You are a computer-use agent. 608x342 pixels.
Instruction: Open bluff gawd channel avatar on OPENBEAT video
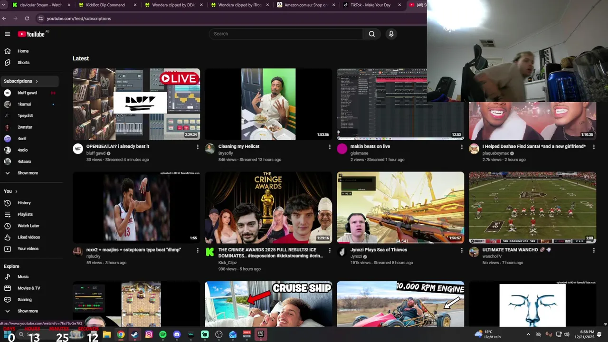pyautogui.click(x=78, y=149)
